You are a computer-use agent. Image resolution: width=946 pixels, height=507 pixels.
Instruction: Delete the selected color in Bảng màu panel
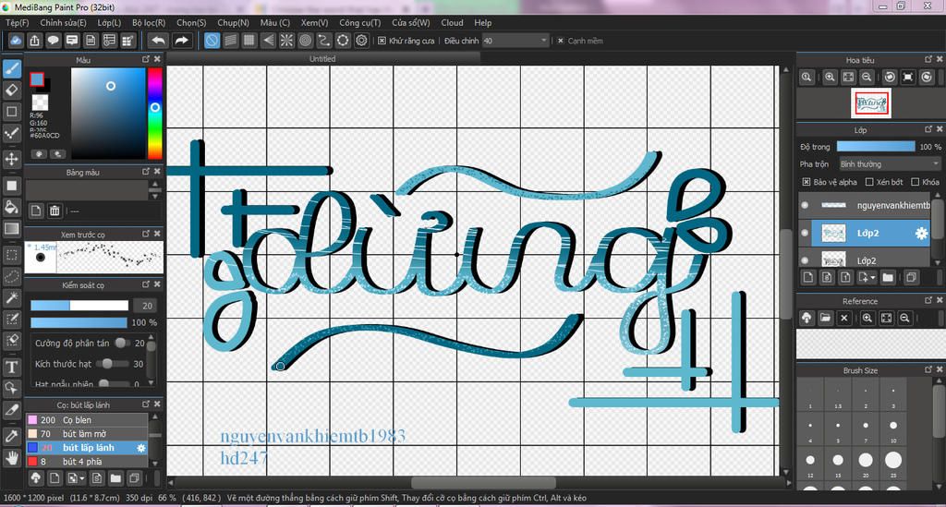(x=55, y=211)
